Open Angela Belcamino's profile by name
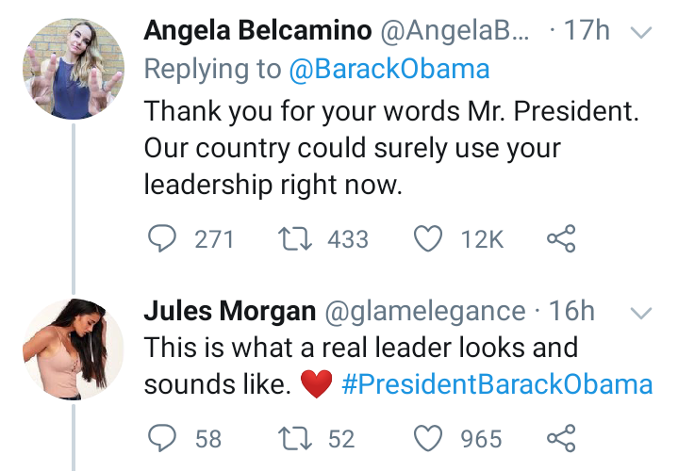 256,31
